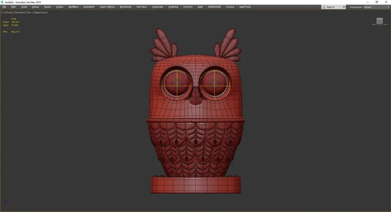Click the [Clay + Edged Faces] shading label
This screenshot has width=391, height=212.
pyautogui.click(x=37, y=12)
